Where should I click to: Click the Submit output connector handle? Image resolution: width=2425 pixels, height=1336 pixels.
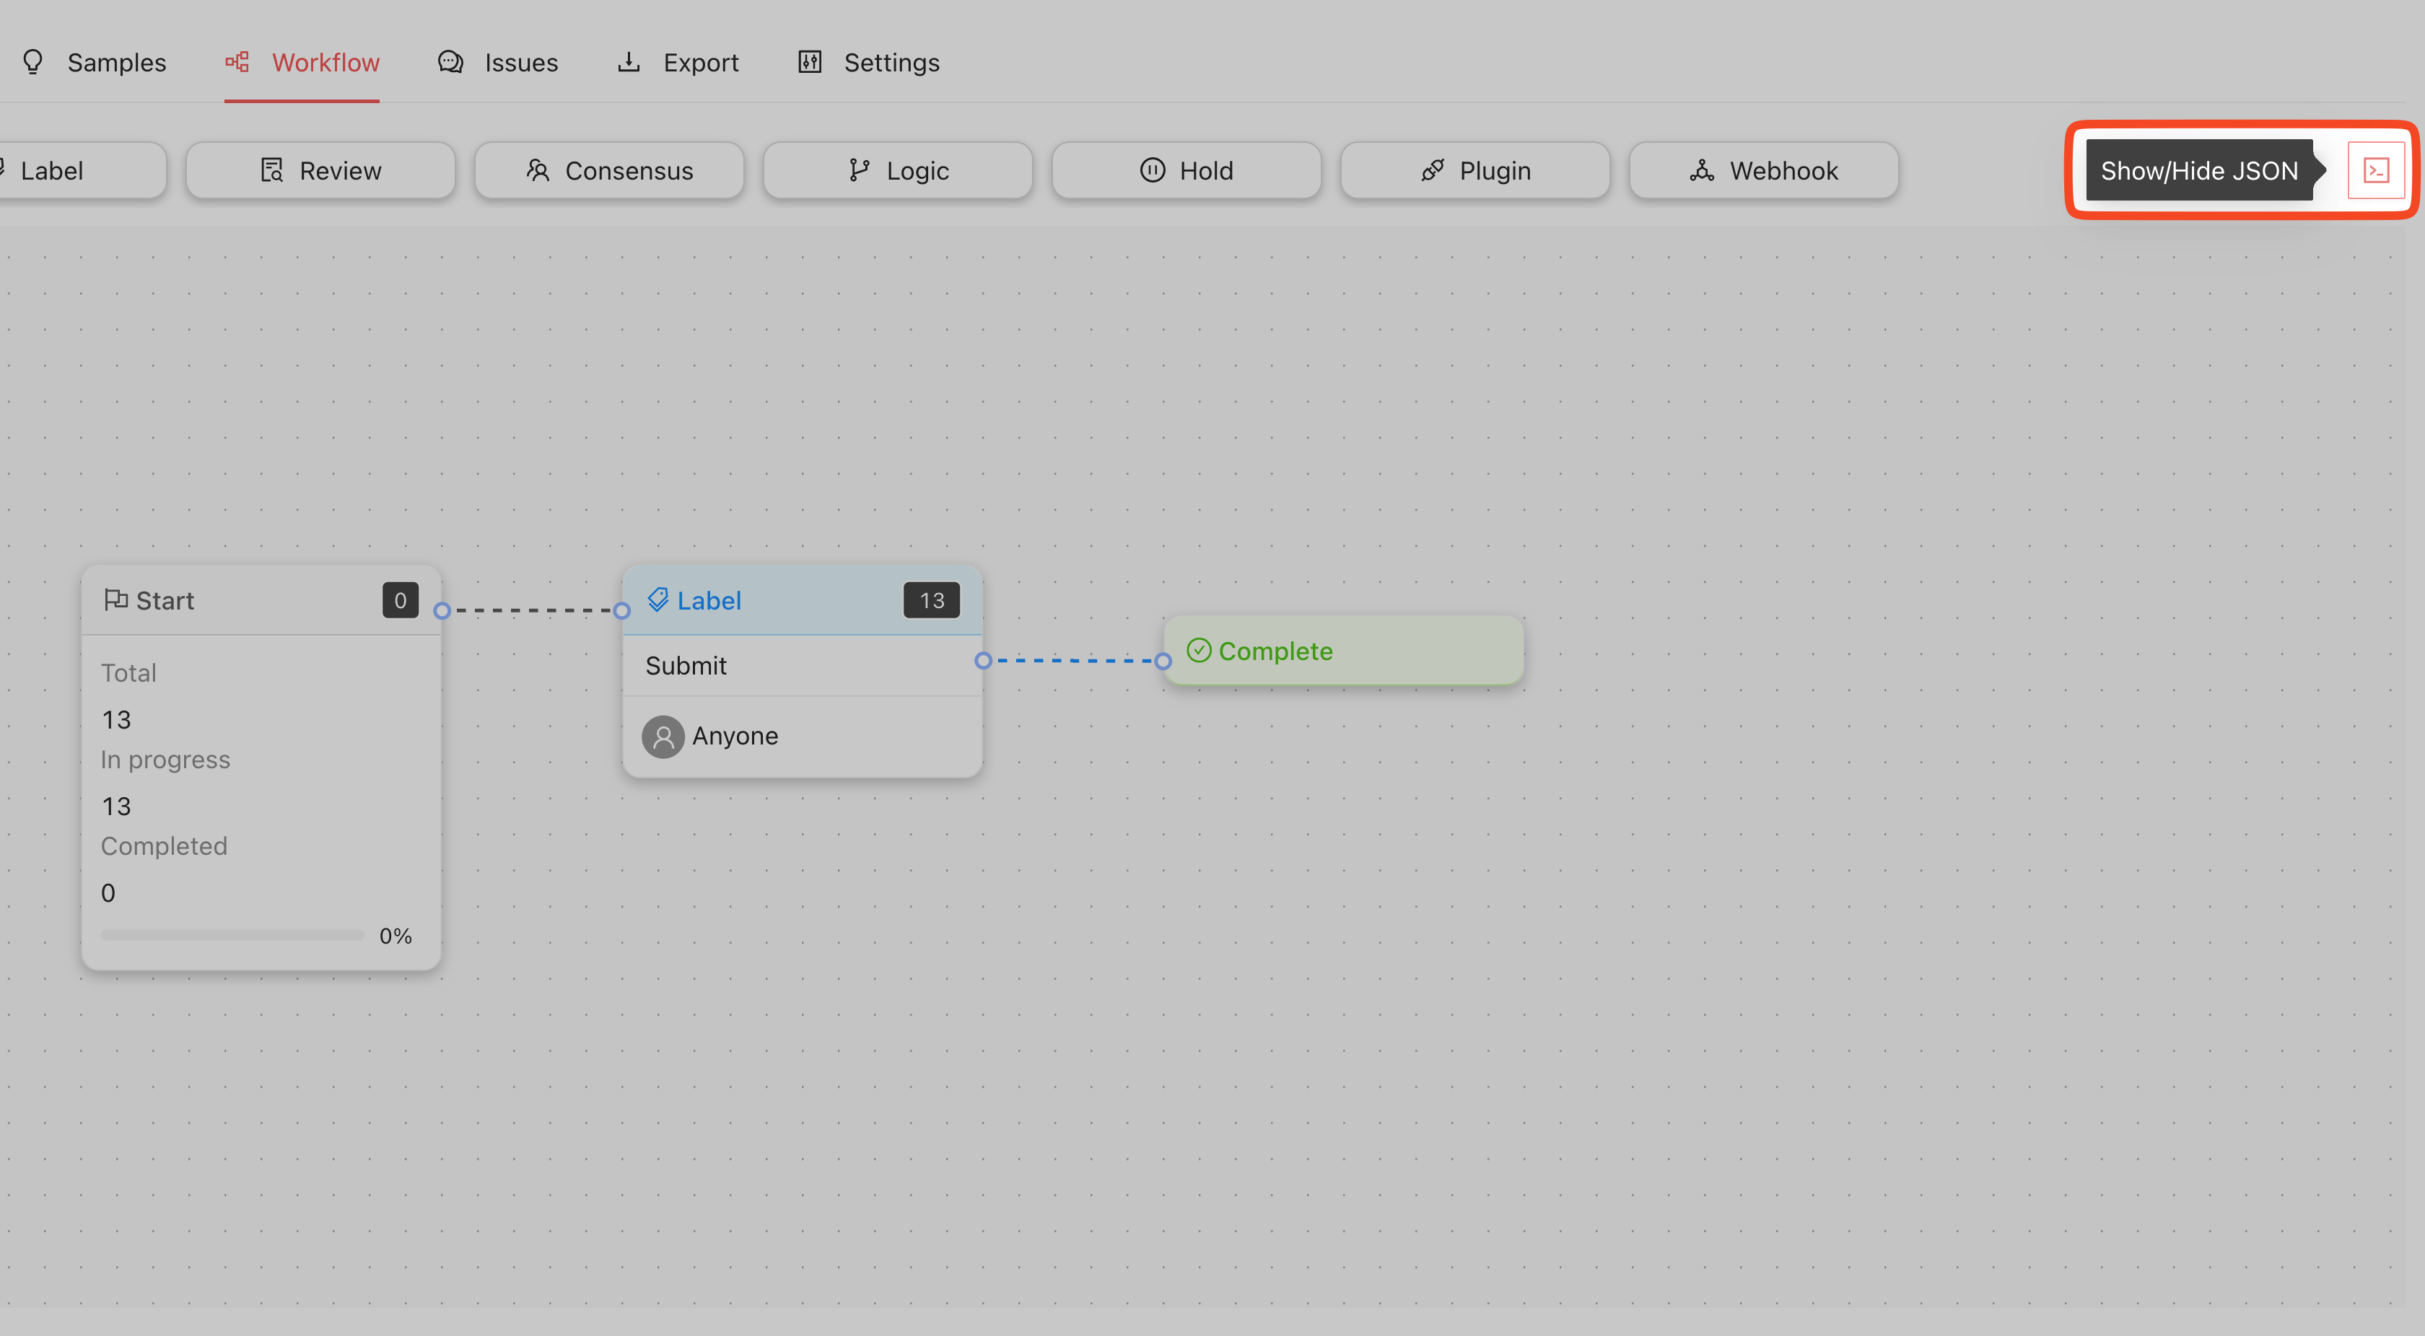tap(983, 661)
